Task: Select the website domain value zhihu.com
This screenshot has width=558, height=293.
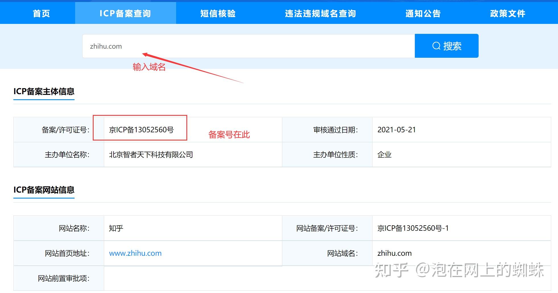Action: pos(394,253)
